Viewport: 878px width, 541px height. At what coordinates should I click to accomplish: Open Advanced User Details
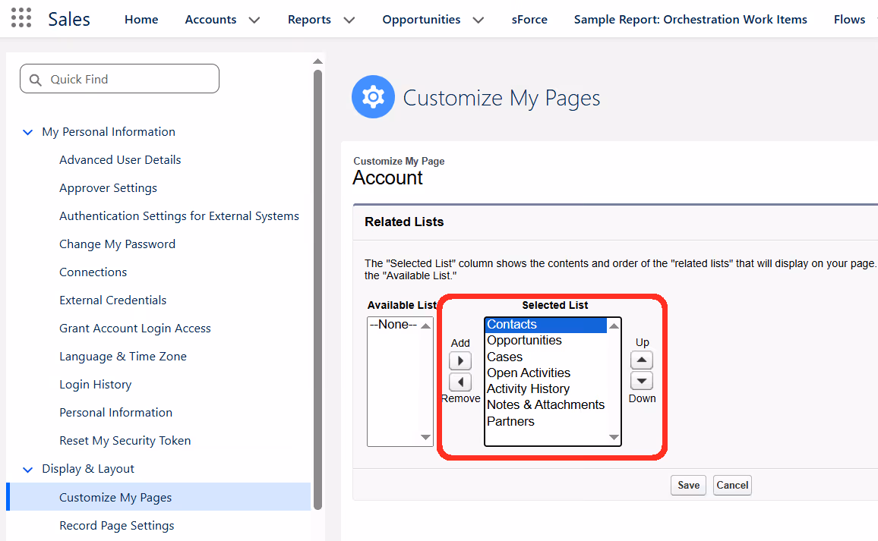coord(120,160)
